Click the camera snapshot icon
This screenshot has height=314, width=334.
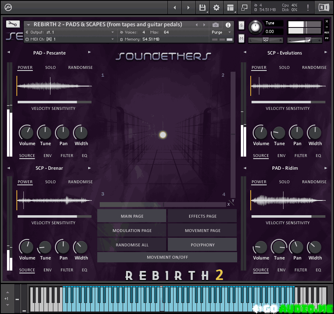pyautogui.click(x=215, y=25)
